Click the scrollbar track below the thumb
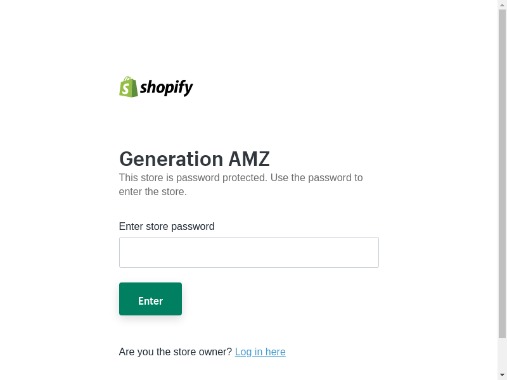The width and height of the screenshot is (507, 380). [502, 353]
